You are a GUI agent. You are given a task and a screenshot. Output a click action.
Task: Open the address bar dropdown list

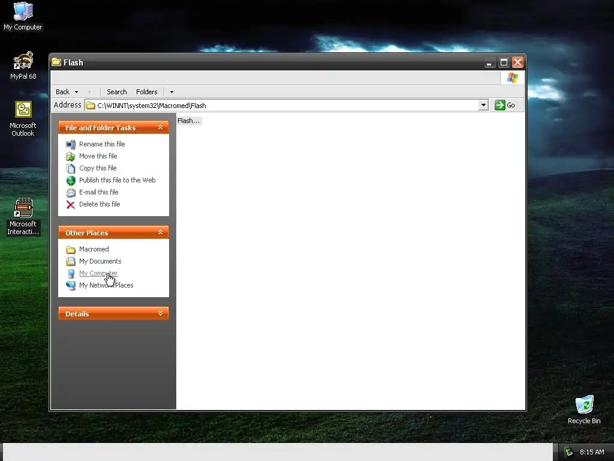point(483,105)
